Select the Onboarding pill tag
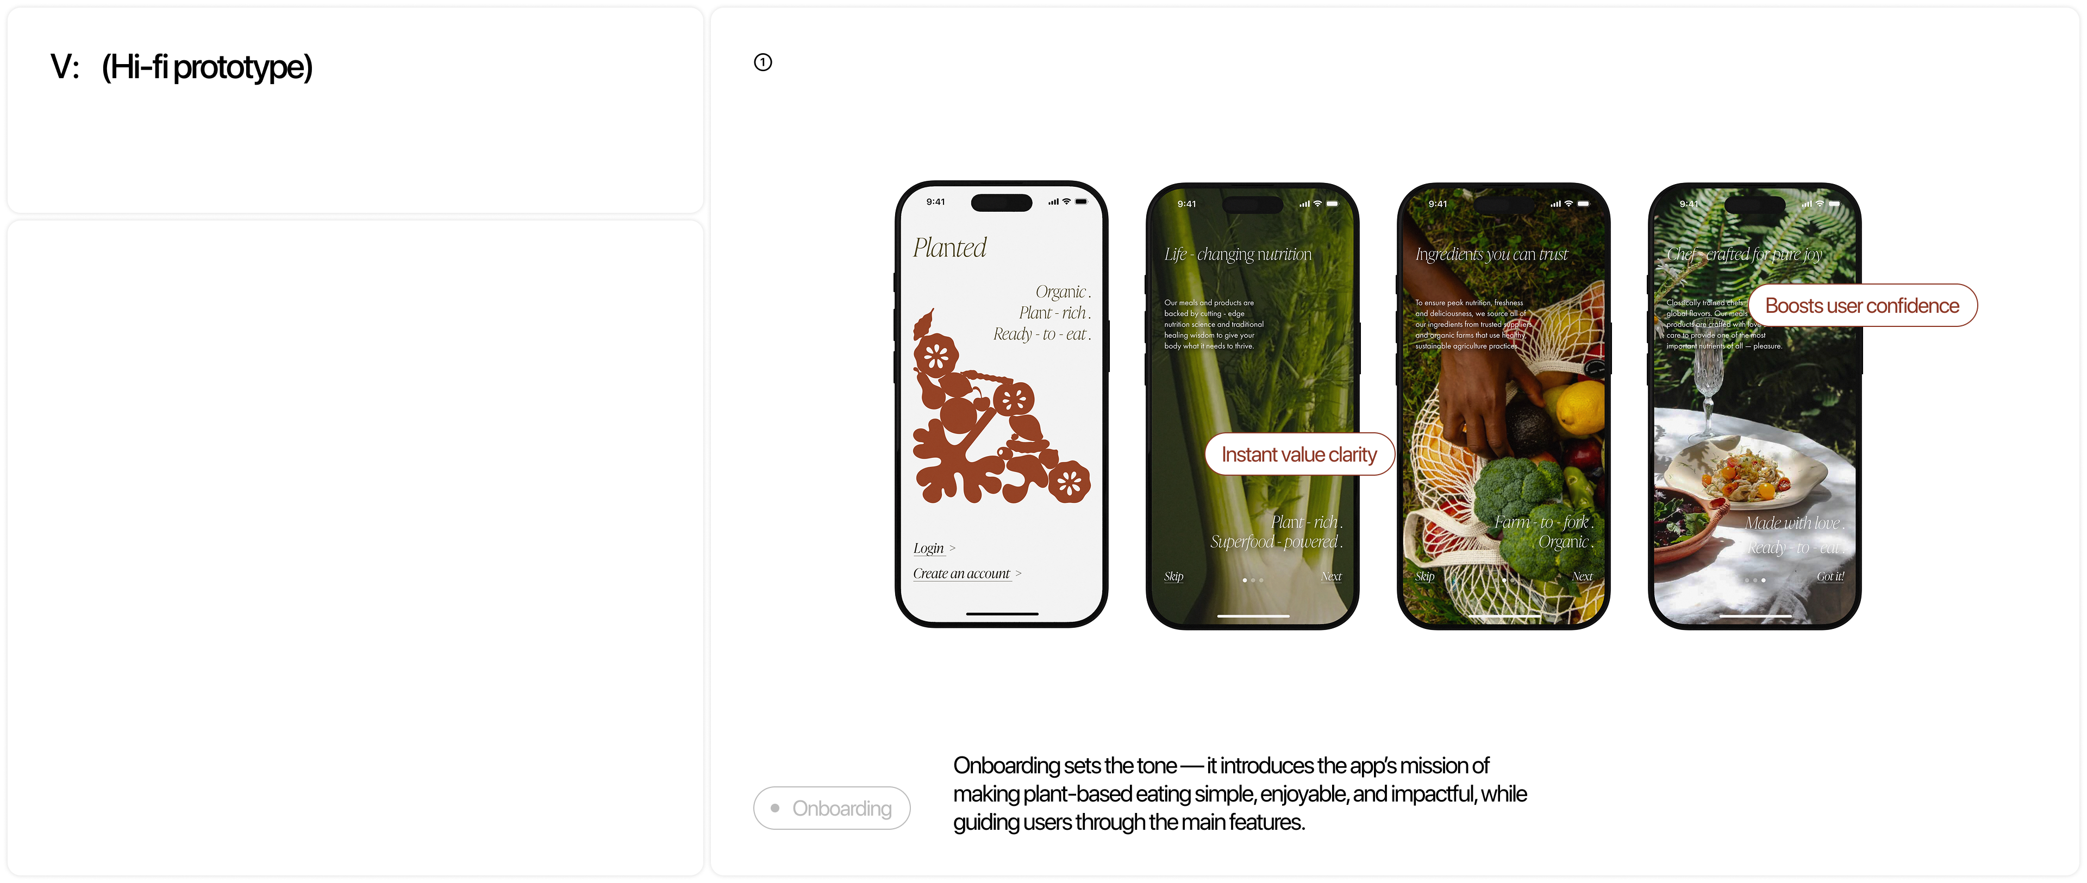Screen dimensions: 2087x883 (x=831, y=808)
